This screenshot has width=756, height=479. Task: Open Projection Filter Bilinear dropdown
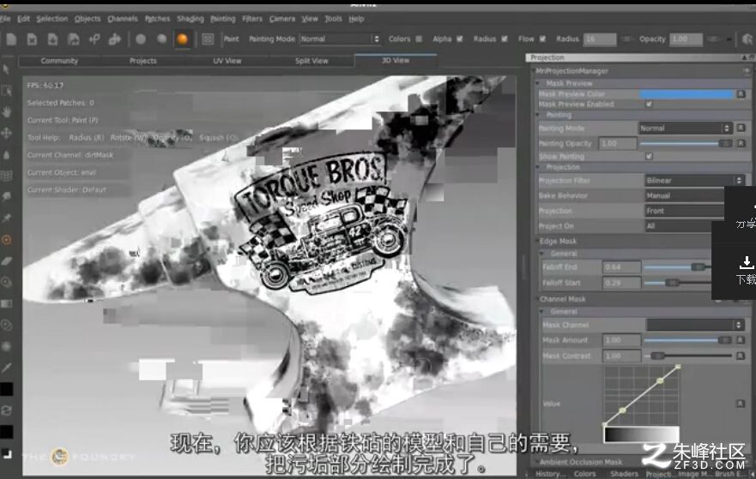point(694,180)
